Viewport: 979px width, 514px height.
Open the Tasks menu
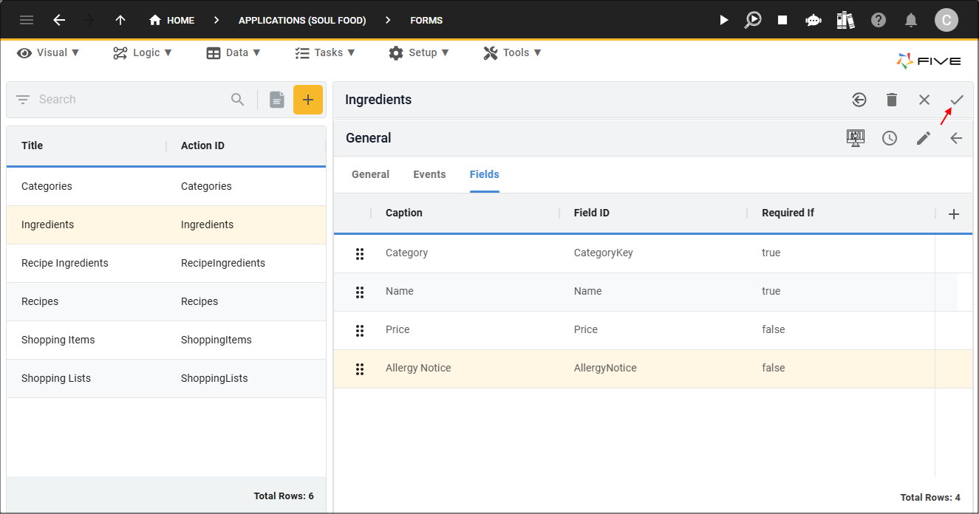coord(325,52)
